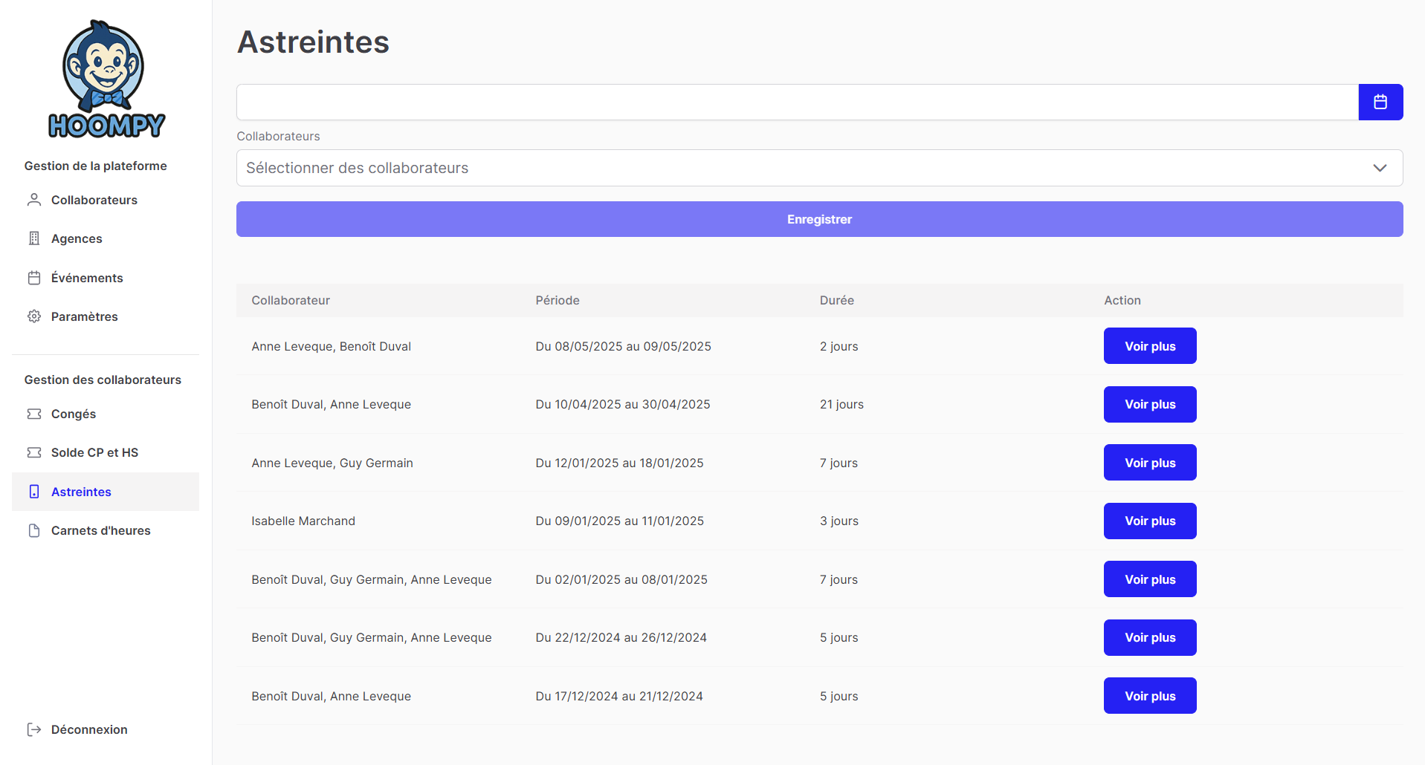Click the logout arrow icon beside Déconnexion
The height and width of the screenshot is (765, 1425).
34,729
